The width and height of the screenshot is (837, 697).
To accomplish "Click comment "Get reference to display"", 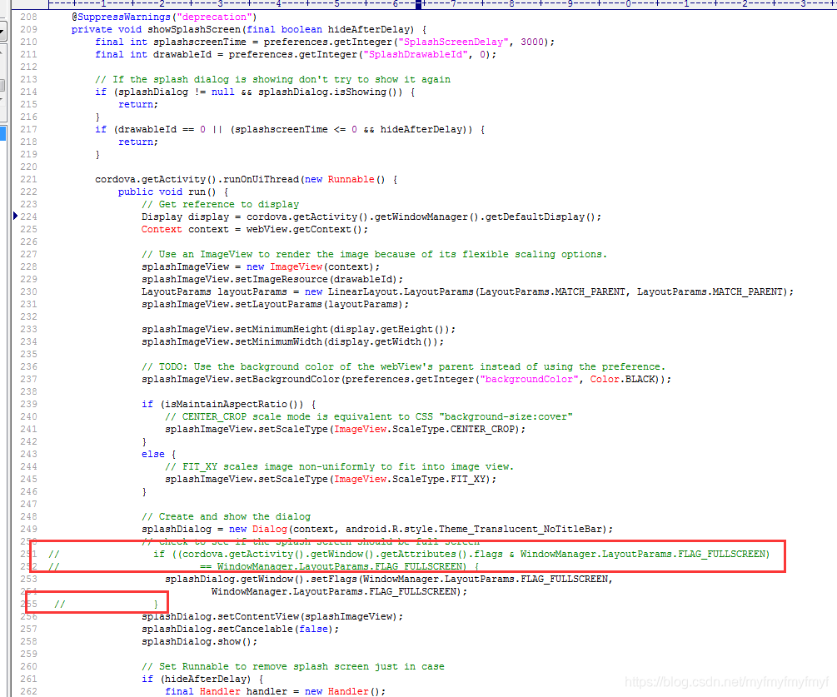I will pos(221,204).
